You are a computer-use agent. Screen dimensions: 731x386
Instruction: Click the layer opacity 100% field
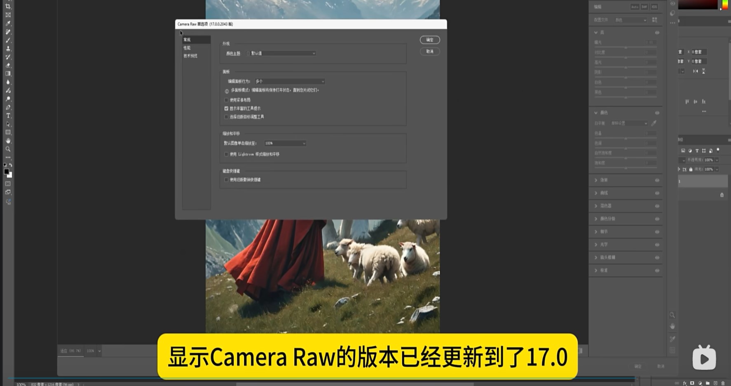[x=710, y=160]
